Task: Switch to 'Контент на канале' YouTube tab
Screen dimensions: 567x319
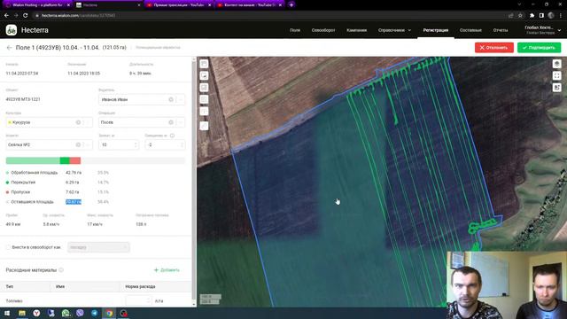Action: pos(249,5)
